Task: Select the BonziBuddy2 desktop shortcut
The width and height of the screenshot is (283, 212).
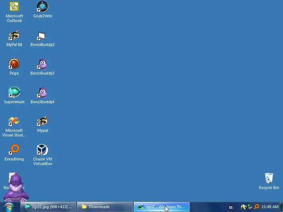Action: click(x=42, y=38)
